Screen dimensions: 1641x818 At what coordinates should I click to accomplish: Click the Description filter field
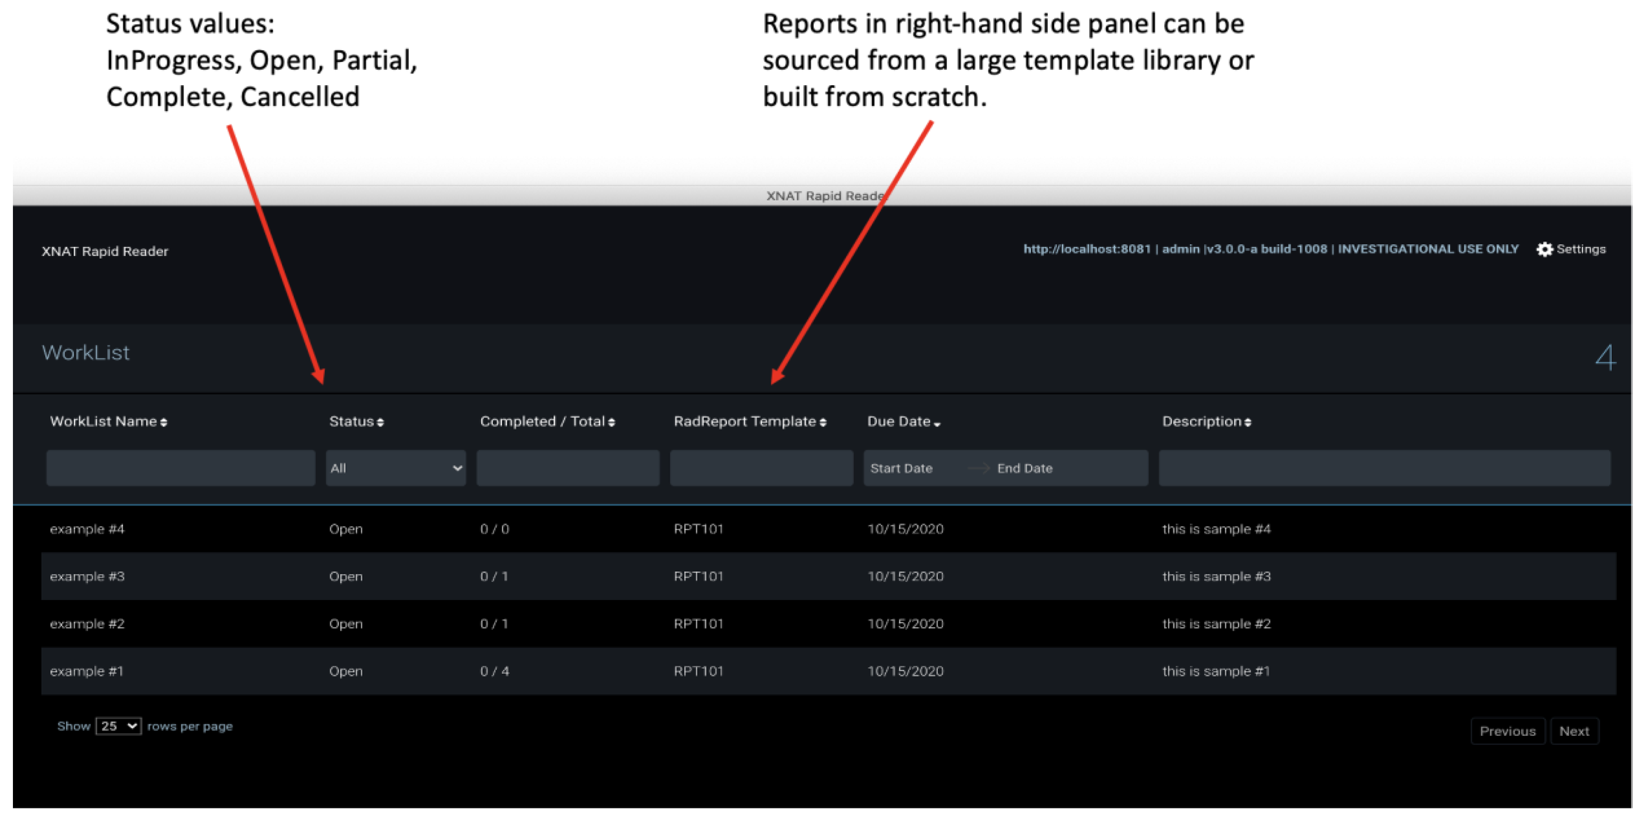tap(1384, 468)
